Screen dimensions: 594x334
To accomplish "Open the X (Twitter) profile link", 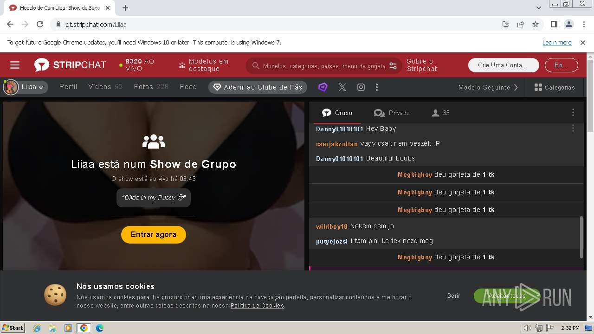I will (342, 87).
